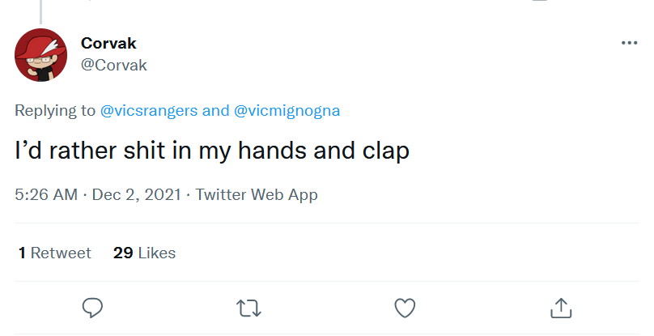This screenshot has height=336, width=654.
Task: Retweet using the arrows icon
Action: coord(248,308)
